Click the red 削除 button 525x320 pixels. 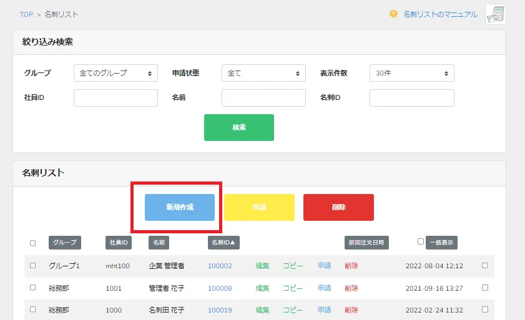(x=338, y=207)
